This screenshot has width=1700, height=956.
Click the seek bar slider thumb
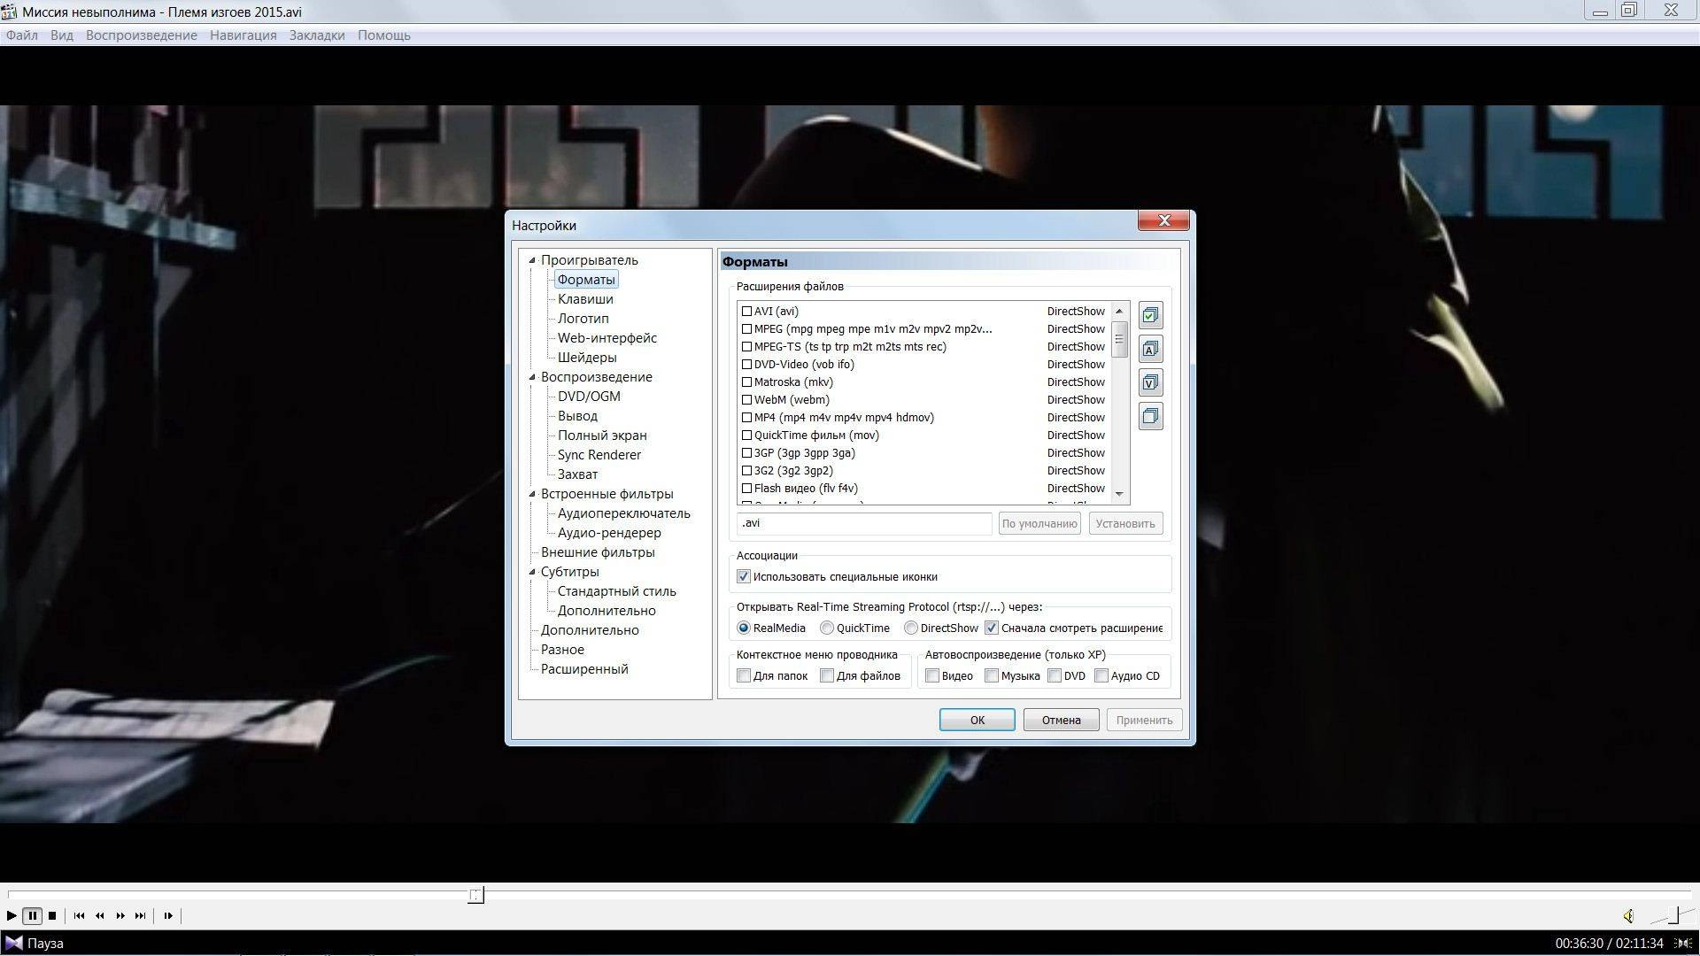475,895
